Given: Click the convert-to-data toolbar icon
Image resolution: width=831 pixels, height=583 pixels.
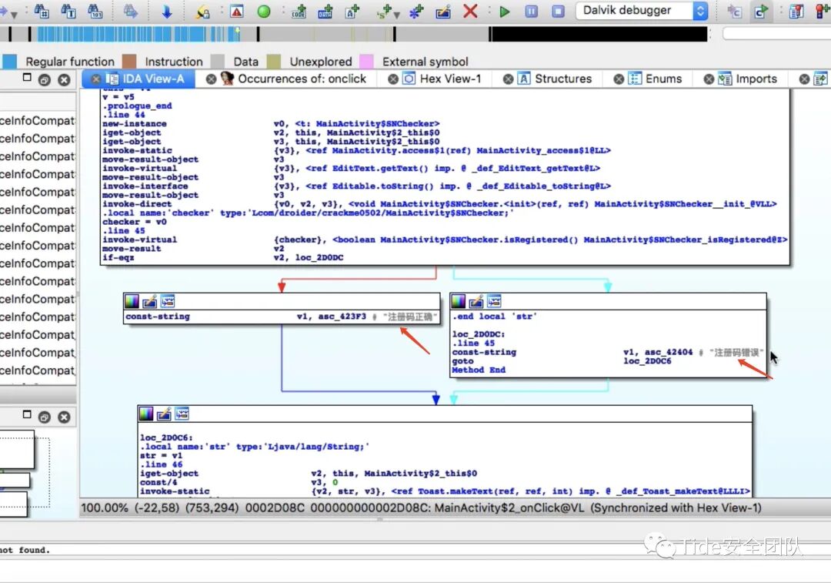Looking at the screenshot, I should pos(325,11).
